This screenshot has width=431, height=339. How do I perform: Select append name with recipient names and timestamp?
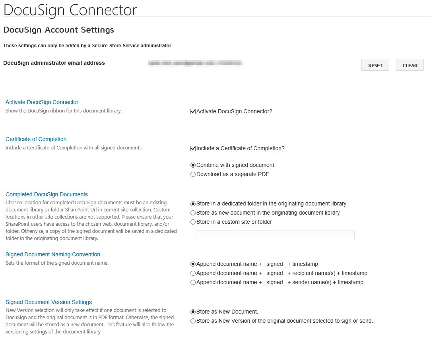tap(193, 273)
